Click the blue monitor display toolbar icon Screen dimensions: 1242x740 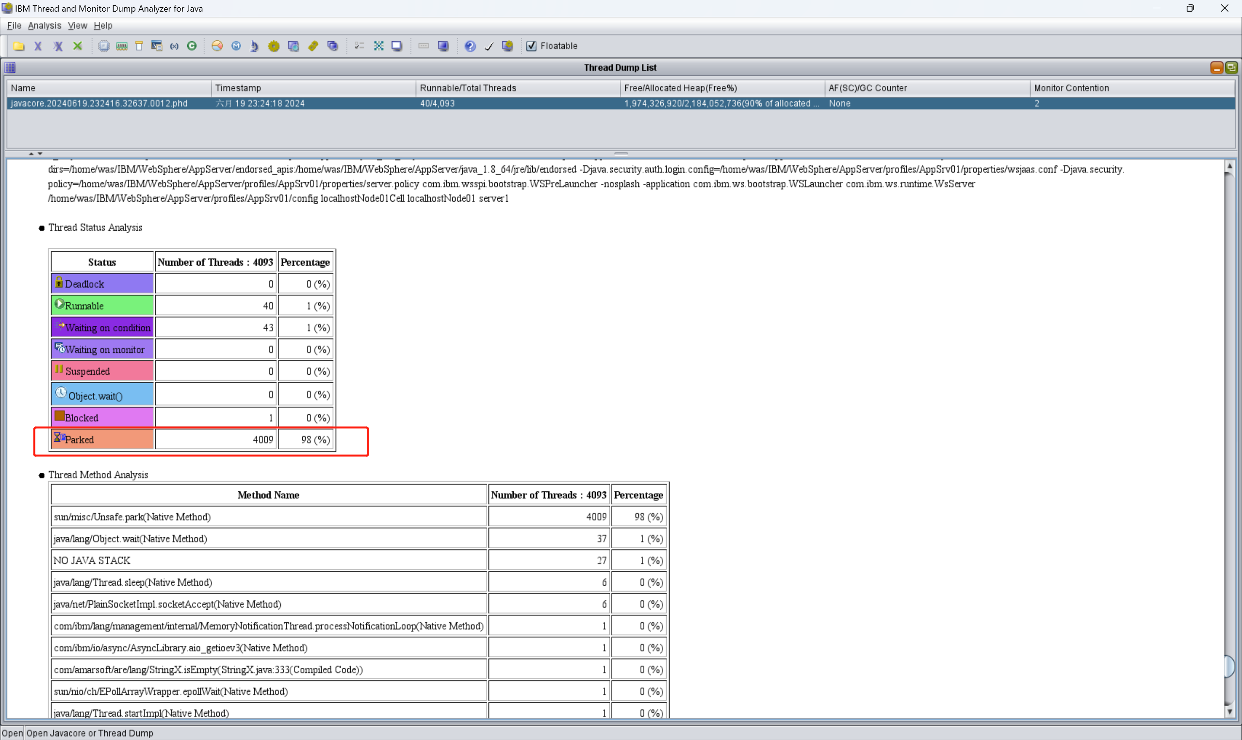click(x=443, y=46)
